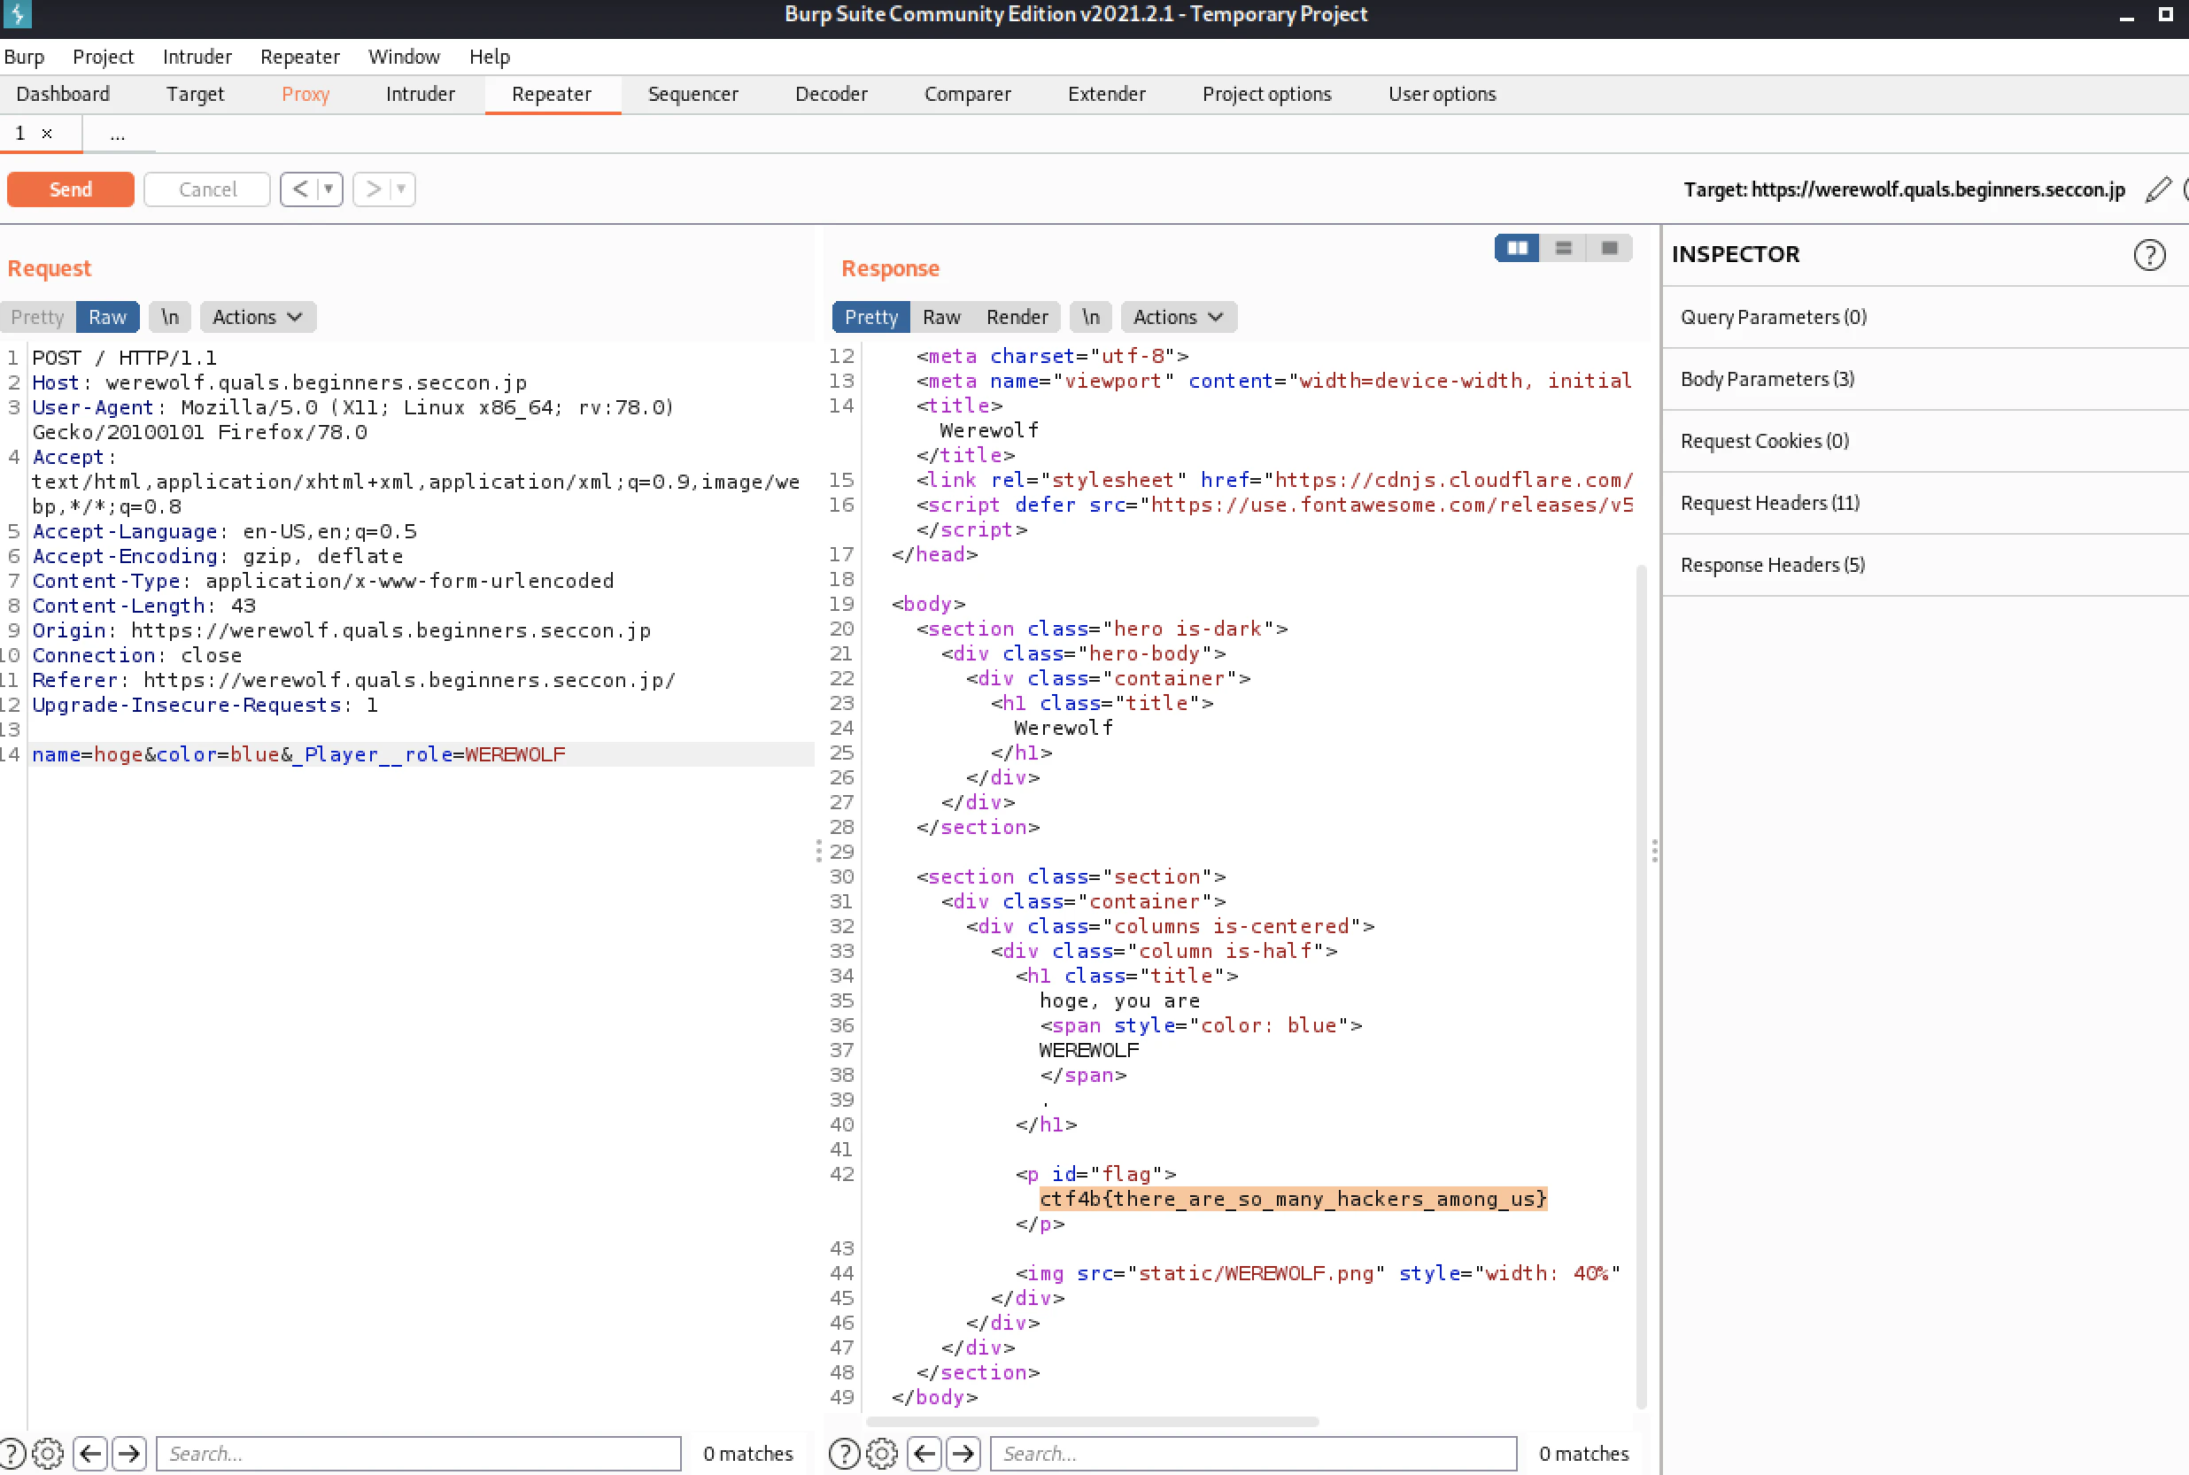Switch request view to Pretty
This screenshot has width=2189, height=1475.
click(x=37, y=317)
